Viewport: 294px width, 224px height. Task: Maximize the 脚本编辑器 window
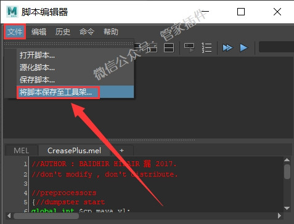click(241, 12)
